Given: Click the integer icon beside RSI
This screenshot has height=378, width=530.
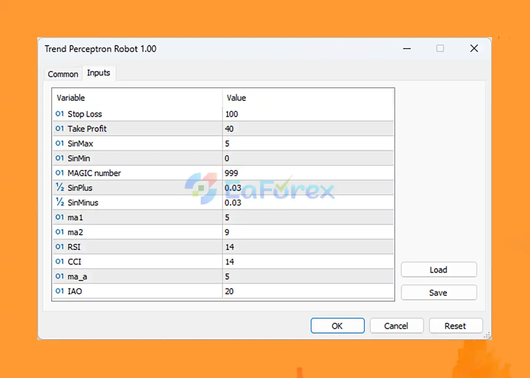Looking at the screenshot, I should 60,247.
